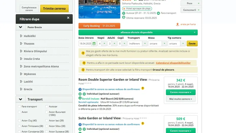This screenshot has height=133, width=236.
Task: Click the question icon on the 342 € offer
Action: [80, 90]
